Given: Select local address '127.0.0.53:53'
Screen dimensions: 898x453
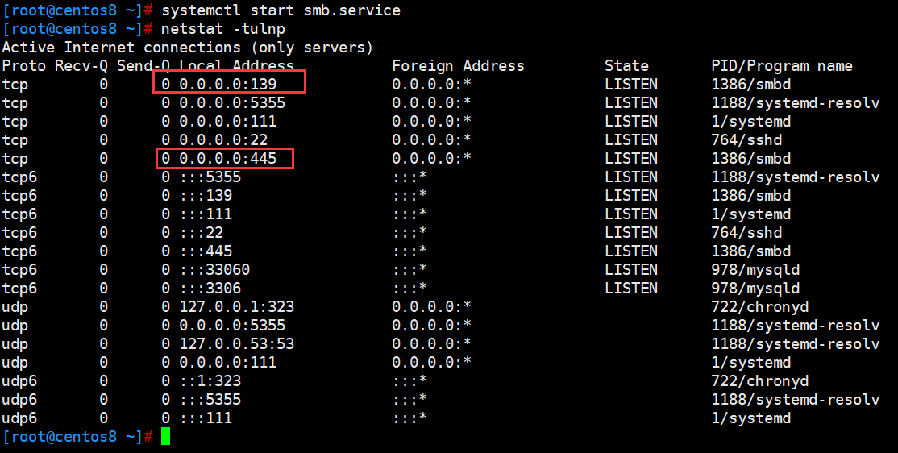Looking at the screenshot, I should click(236, 343).
